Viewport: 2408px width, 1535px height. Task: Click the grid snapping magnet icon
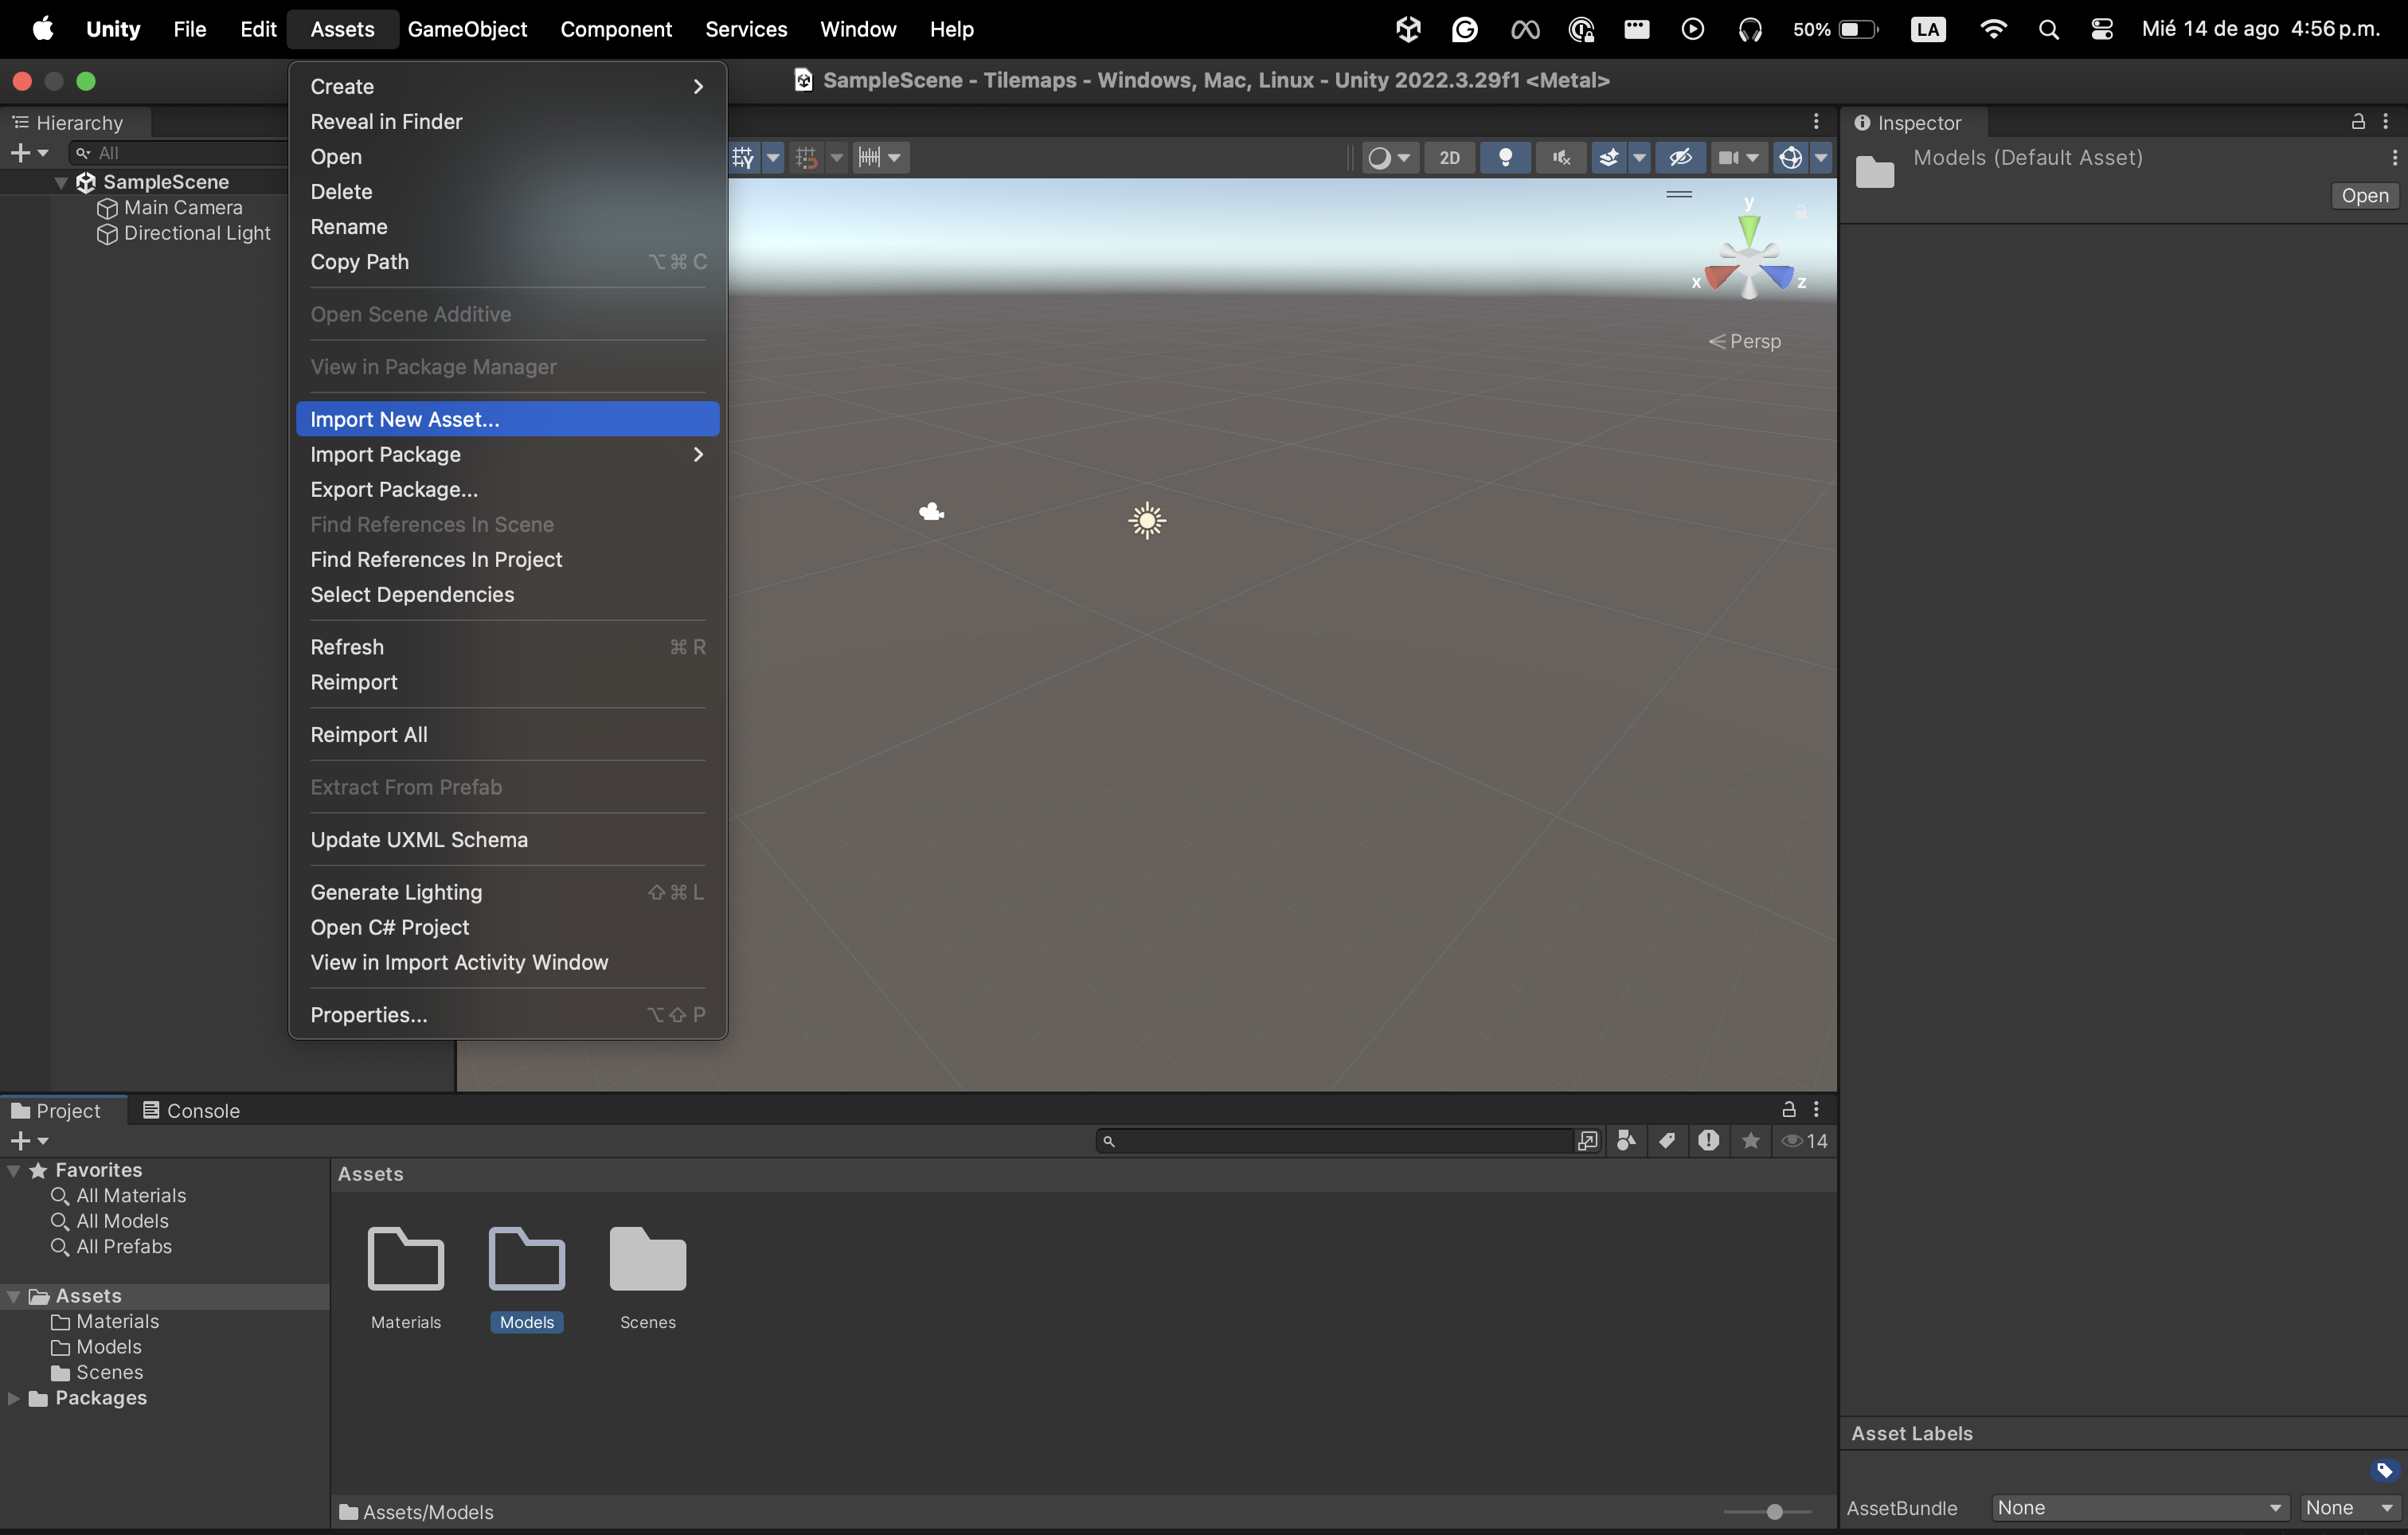(806, 157)
